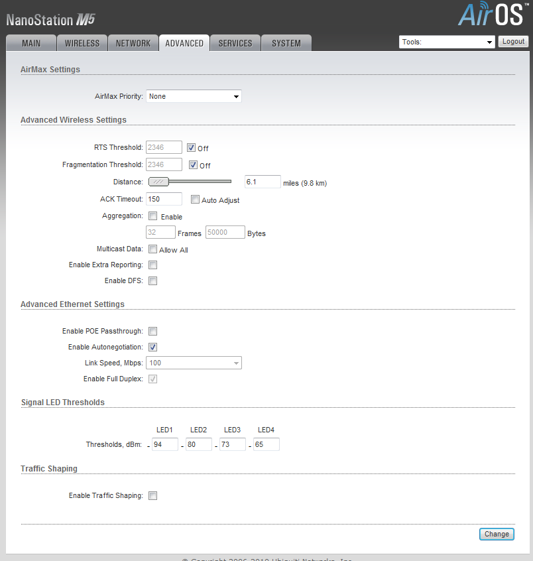Image resolution: width=533 pixels, height=561 pixels.
Task: Enable POE Passthrough checkbox
Action: 152,332
